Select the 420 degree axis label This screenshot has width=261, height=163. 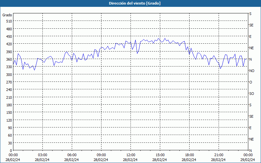9,44
